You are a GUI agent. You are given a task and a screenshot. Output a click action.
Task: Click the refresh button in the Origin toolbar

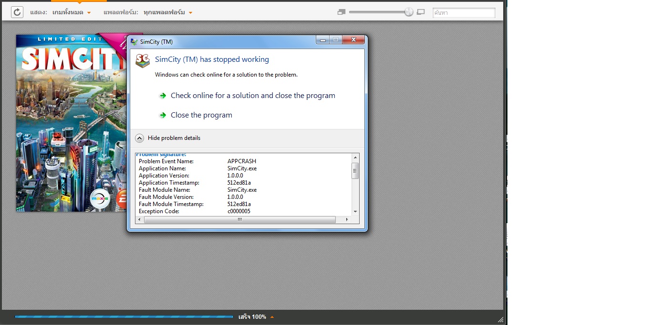tap(17, 12)
